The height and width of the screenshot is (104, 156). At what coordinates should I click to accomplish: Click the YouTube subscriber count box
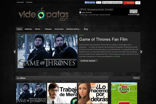(x=138, y=3)
